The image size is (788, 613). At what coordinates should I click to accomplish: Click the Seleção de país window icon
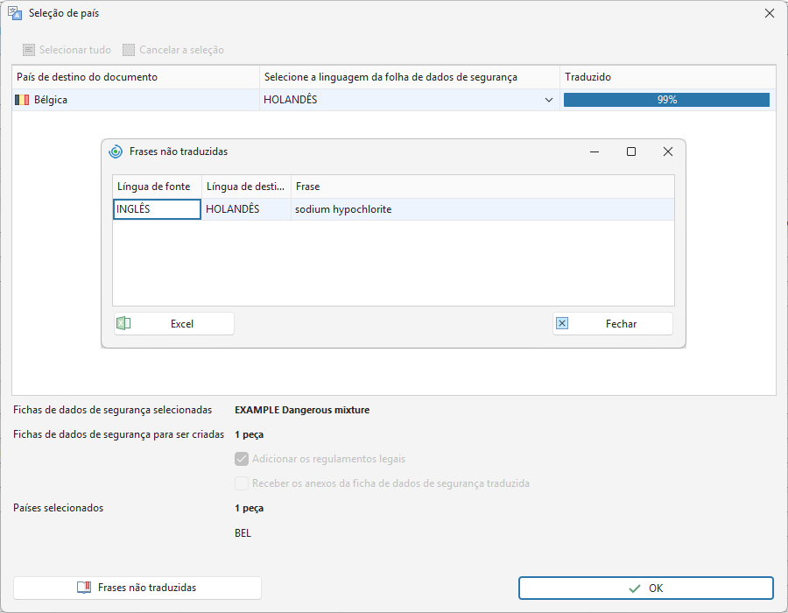(x=15, y=13)
